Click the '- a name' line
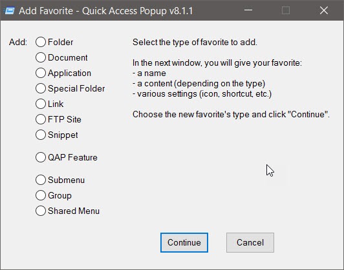344x270 pixels. (x=149, y=73)
